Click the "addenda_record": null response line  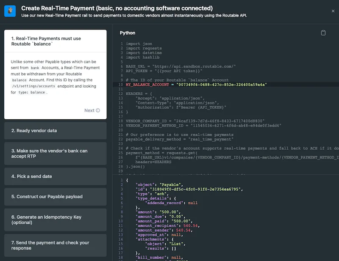click(171, 203)
